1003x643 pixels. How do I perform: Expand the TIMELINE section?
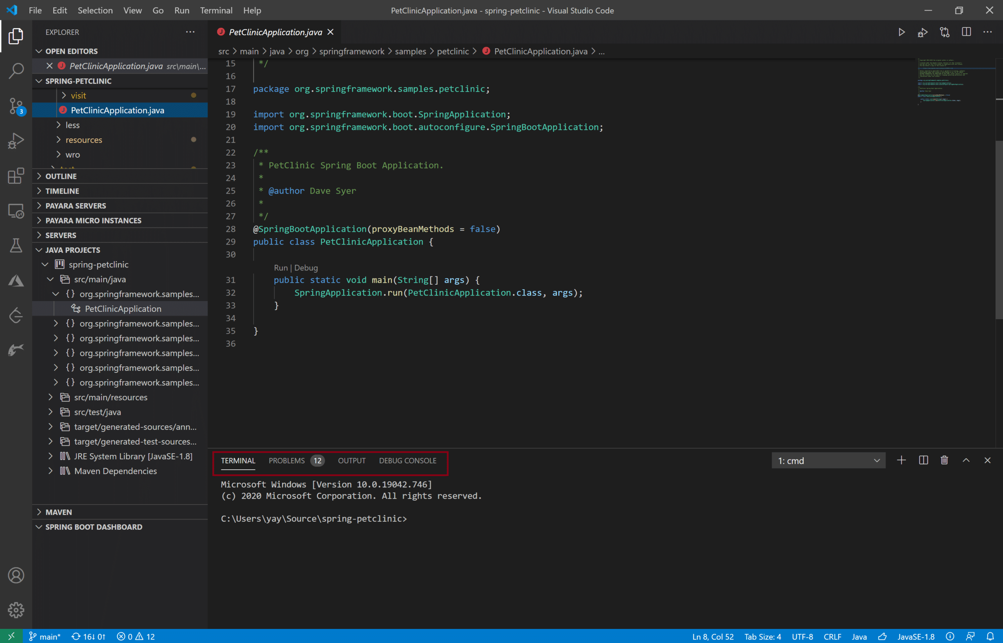click(x=120, y=191)
